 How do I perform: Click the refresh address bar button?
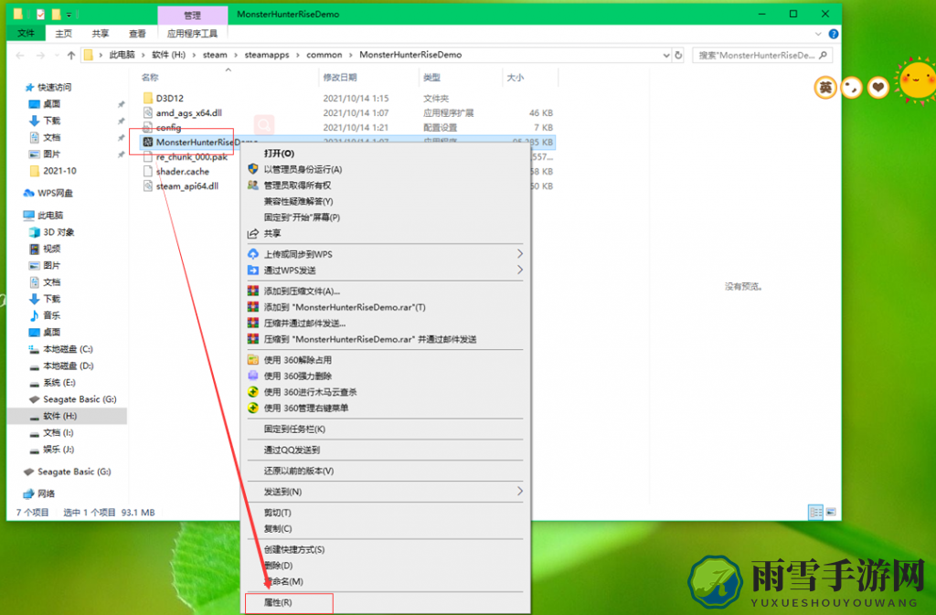pos(678,55)
